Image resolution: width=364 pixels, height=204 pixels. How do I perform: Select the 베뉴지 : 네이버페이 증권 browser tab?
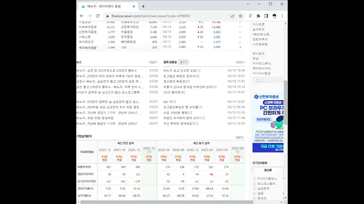[108, 7]
